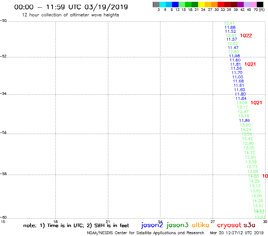The height and width of the screenshot is (236, 268).
Task: Select the 'cryosat' legend label
Action: coord(229,225)
